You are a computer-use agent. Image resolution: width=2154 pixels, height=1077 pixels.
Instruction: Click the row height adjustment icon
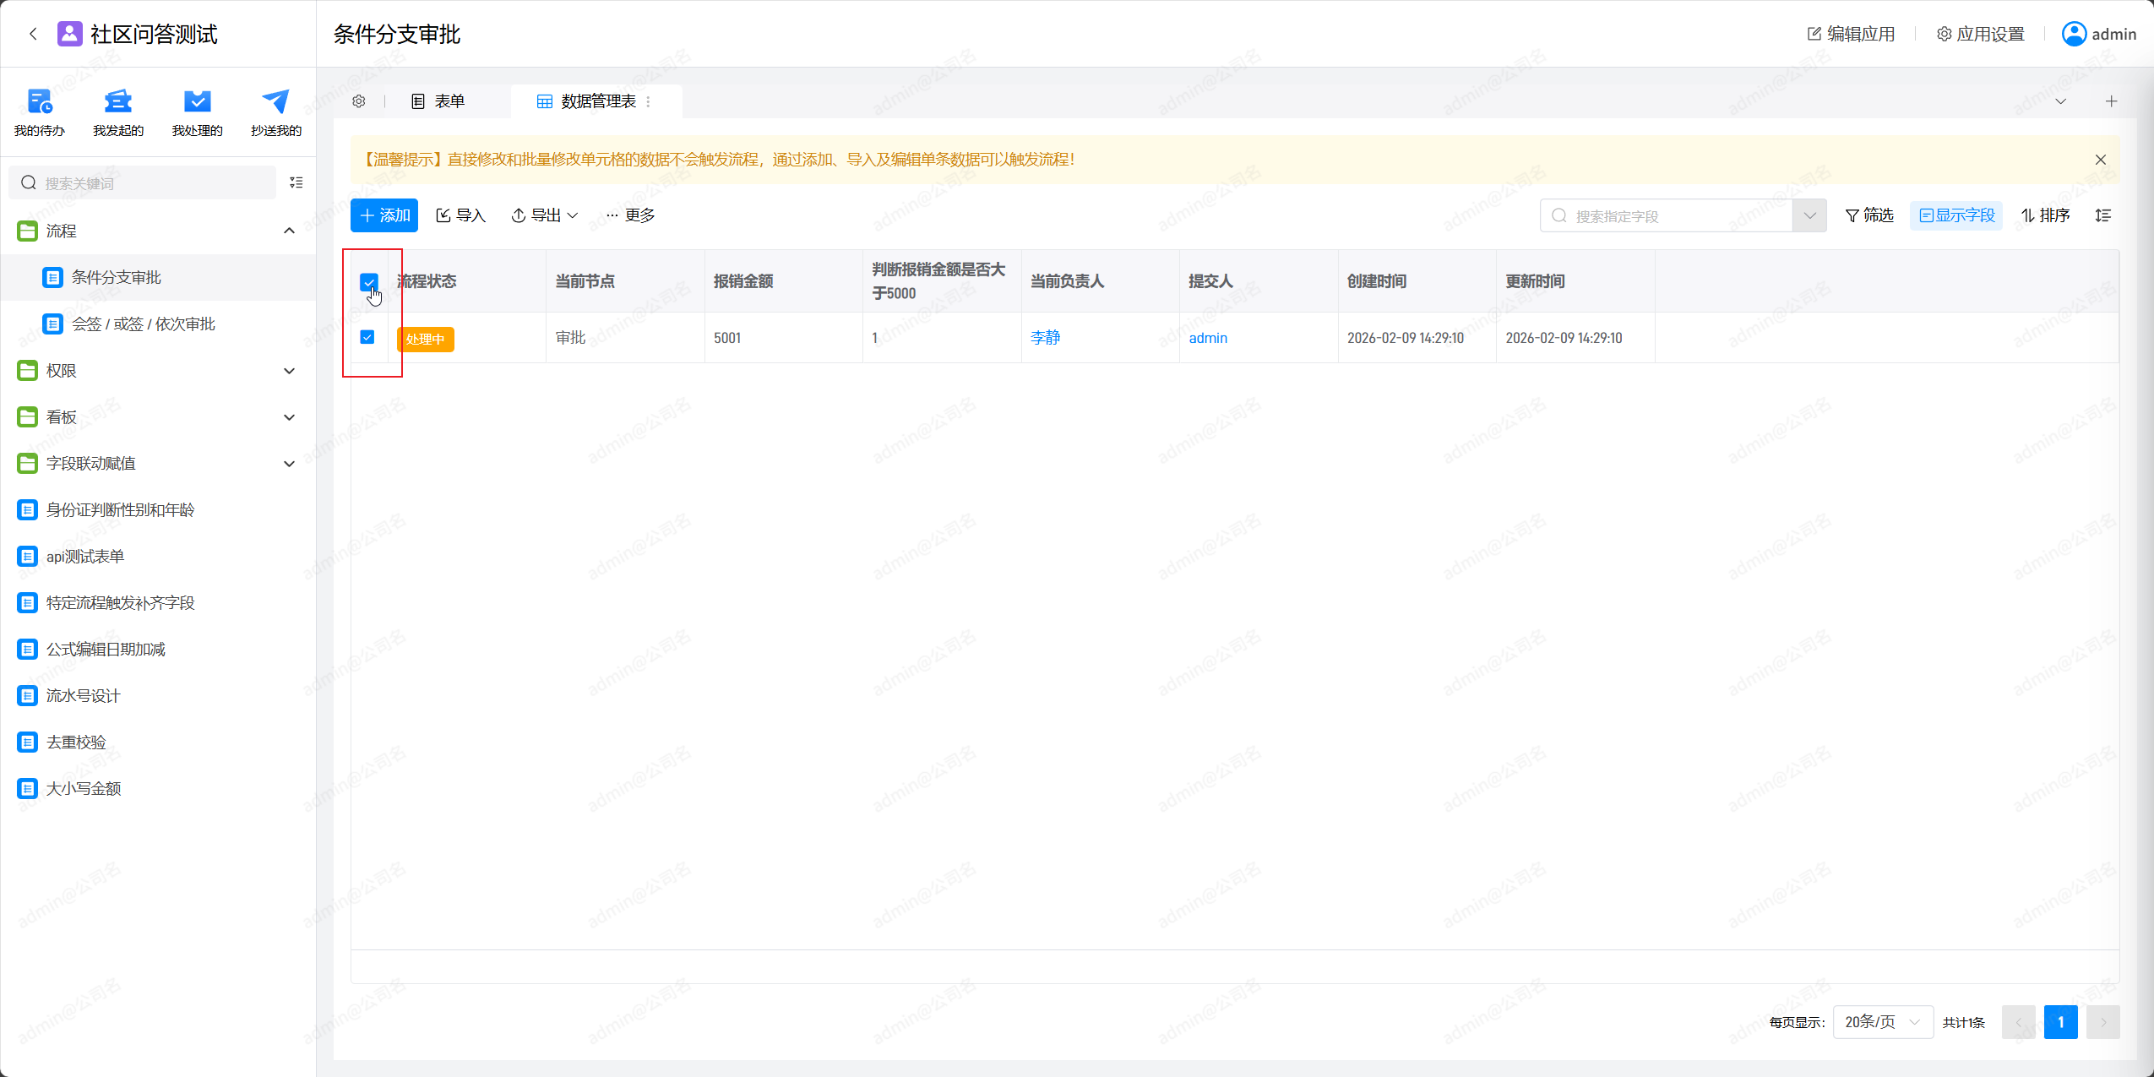(x=2102, y=215)
